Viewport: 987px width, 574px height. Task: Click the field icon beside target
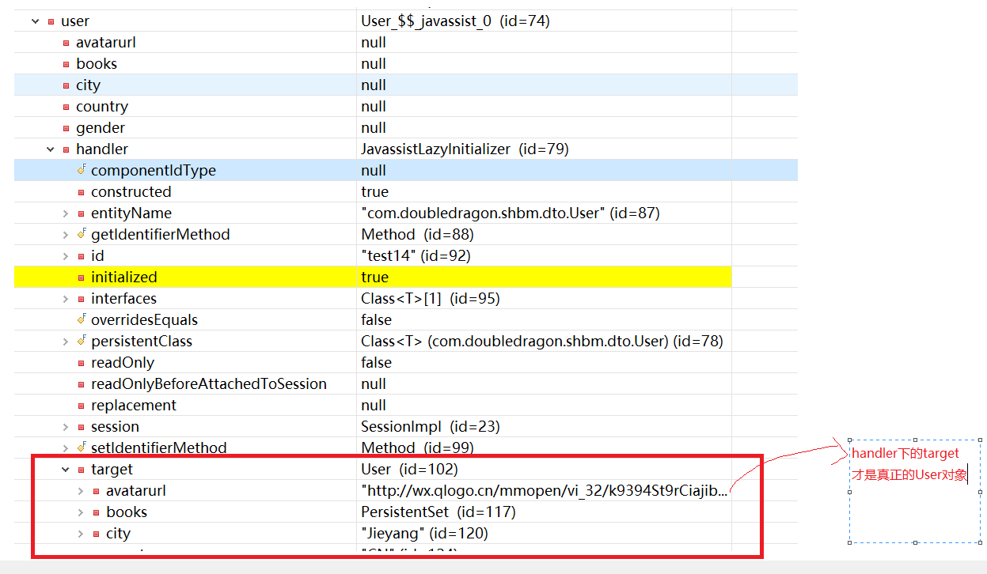(x=82, y=470)
